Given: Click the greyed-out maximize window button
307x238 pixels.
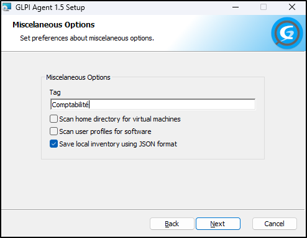Looking at the screenshot, I should [263, 7].
